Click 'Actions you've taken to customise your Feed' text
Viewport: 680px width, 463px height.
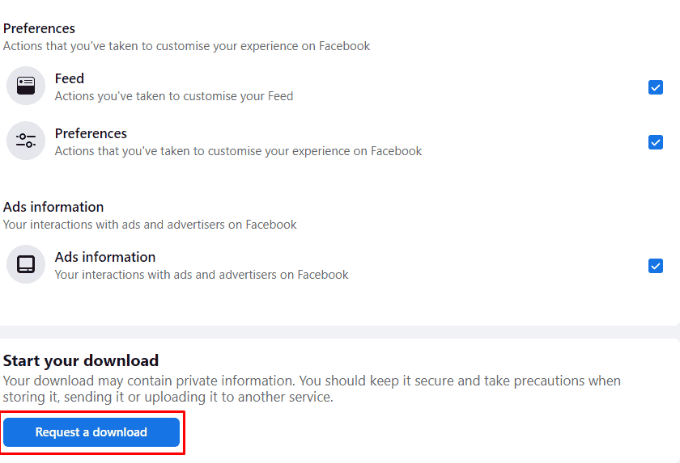click(174, 96)
